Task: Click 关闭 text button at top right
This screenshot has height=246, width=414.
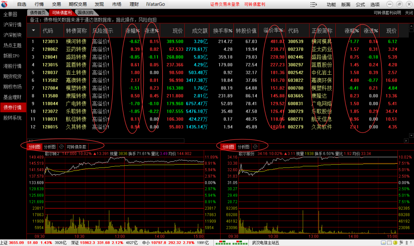Action: point(409,13)
